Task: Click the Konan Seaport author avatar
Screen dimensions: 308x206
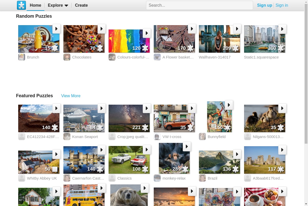Action: [x=67, y=136]
